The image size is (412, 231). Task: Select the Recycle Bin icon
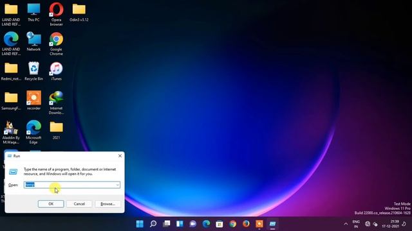33,71
